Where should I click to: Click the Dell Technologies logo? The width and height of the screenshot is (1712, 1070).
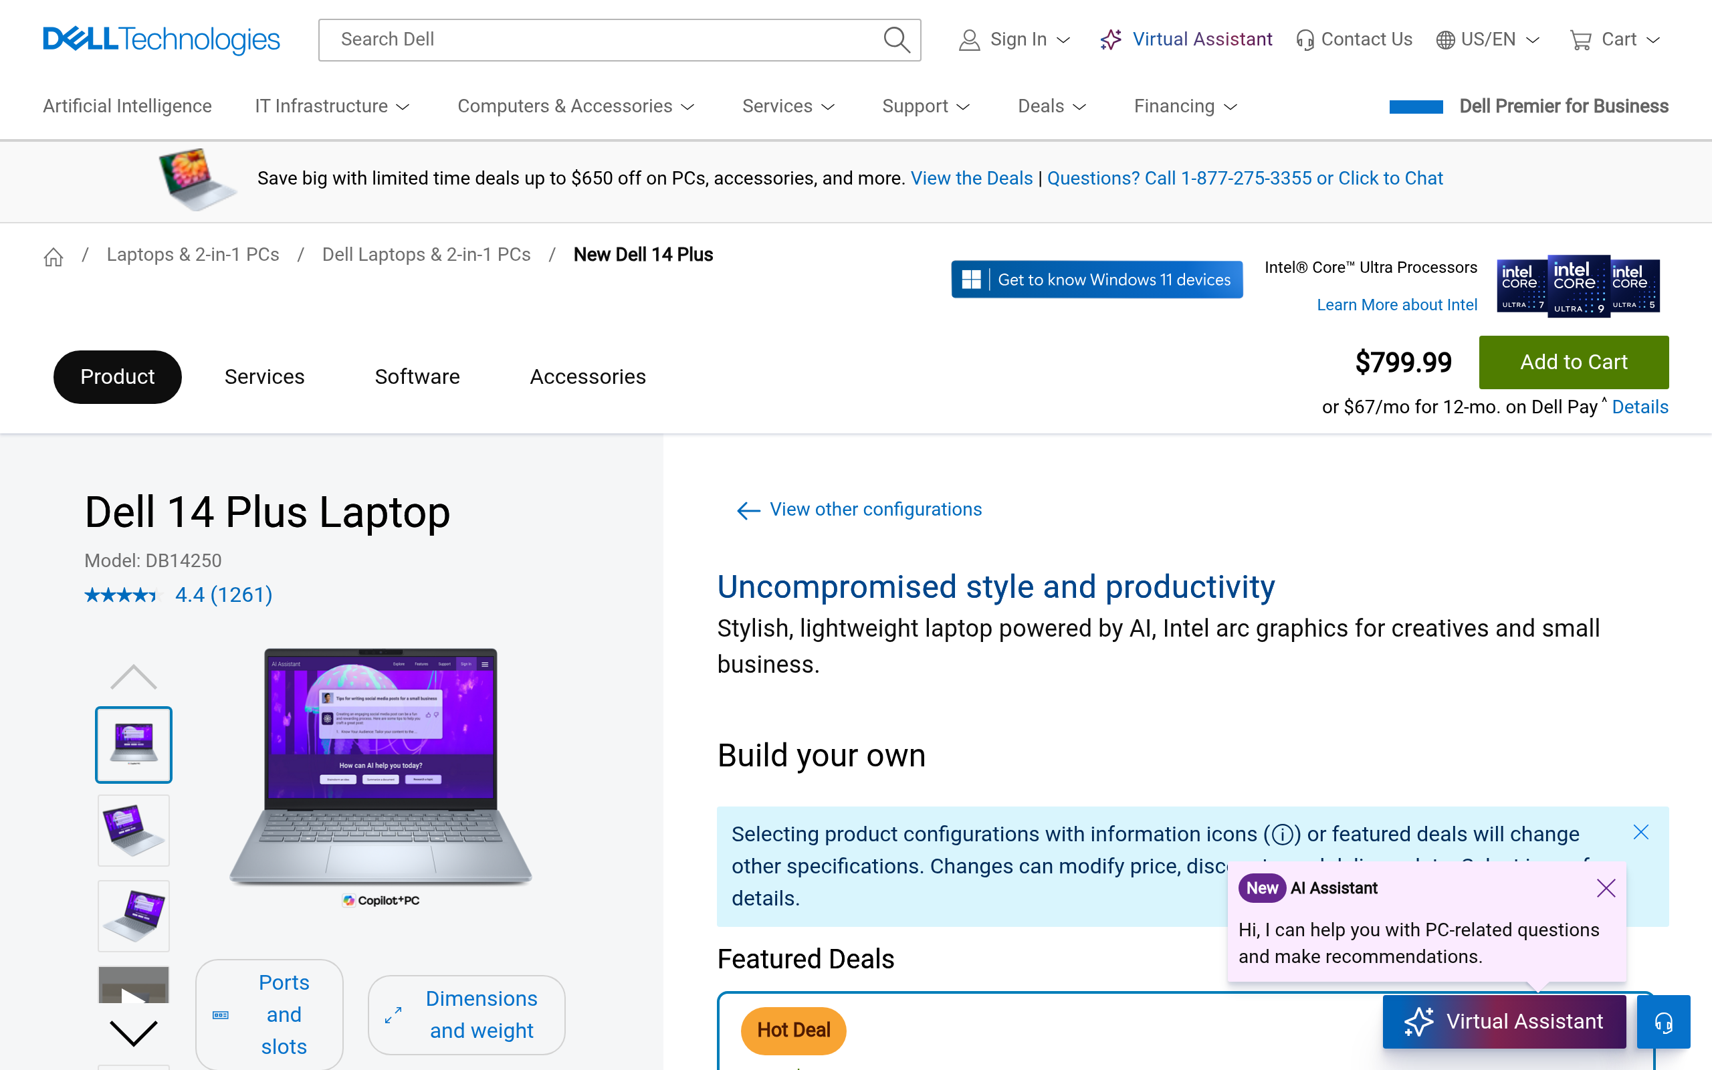click(161, 39)
